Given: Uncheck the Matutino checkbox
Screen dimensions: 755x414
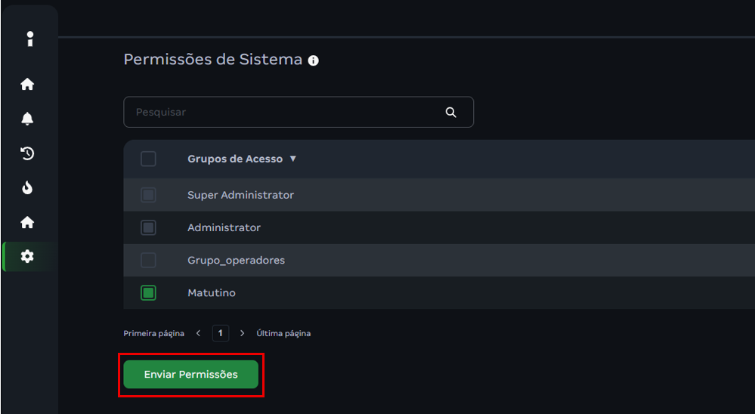Looking at the screenshot, I should coord(149,292).
